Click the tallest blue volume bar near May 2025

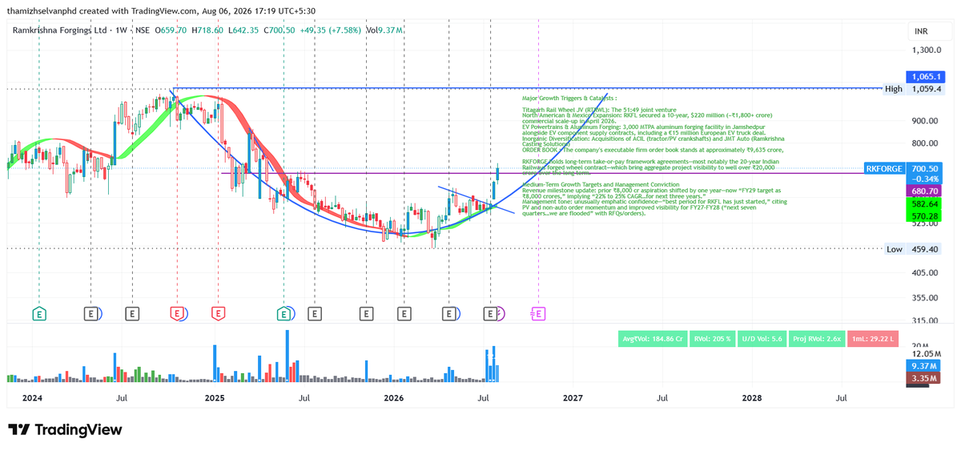(x=286, y=356)
